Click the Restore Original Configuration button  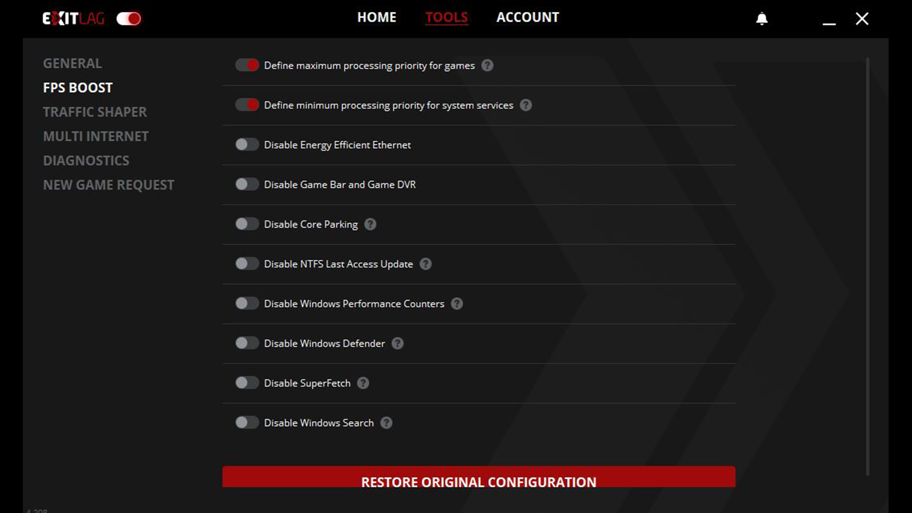click(478, 478)
